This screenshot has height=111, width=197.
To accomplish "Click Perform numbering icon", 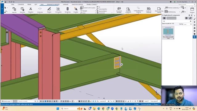I will click(x=166, y=8).
